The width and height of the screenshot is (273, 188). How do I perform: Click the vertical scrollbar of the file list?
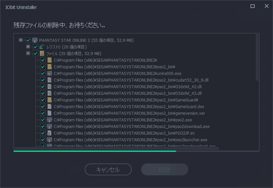(x=257, y=57)
